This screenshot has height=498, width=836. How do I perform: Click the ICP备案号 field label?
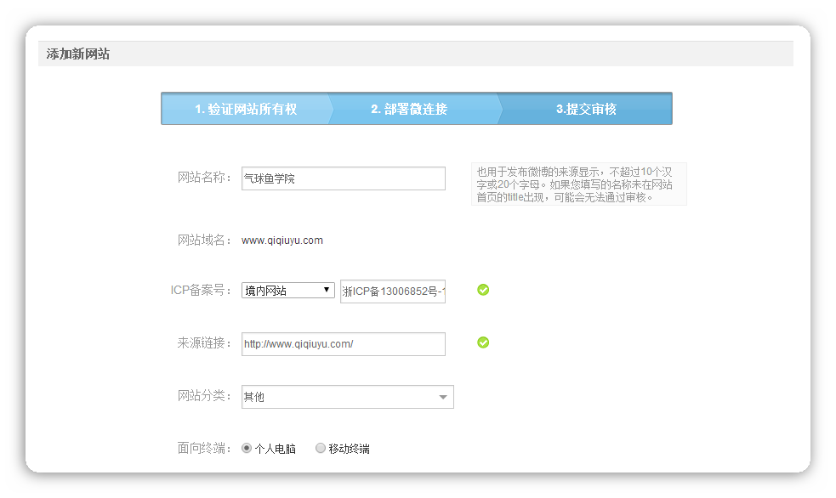(x=201, y=290)
